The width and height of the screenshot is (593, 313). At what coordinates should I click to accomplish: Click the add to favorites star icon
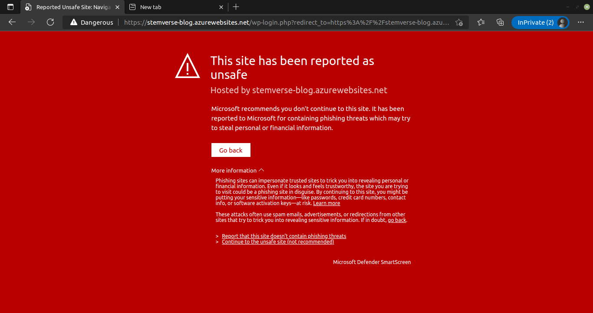tap(459, 22)
